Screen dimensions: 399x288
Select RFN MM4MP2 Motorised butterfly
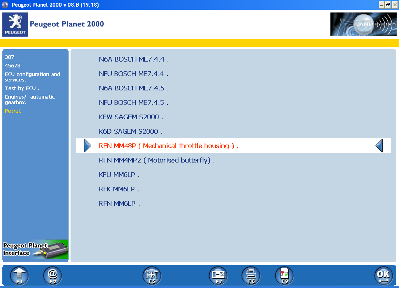tap(157, 160)
